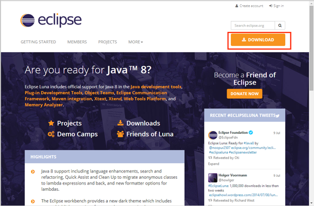
Task: Click the eclipse.org/community link in tweet
Action: pos(253,148)
